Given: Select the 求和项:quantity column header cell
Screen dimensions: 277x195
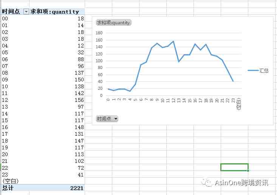Looking at the screenshot, I should (57, 12).
